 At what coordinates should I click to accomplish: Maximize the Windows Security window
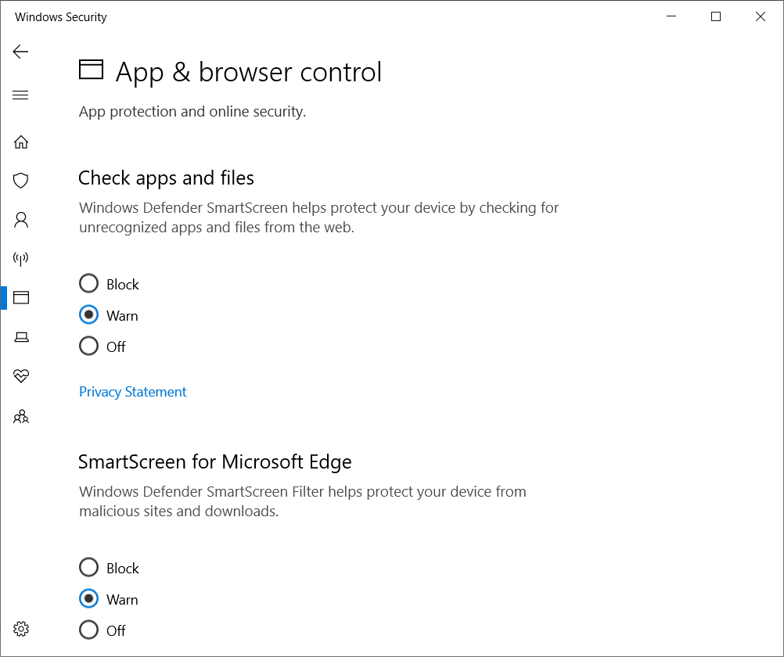coord(716,16)
